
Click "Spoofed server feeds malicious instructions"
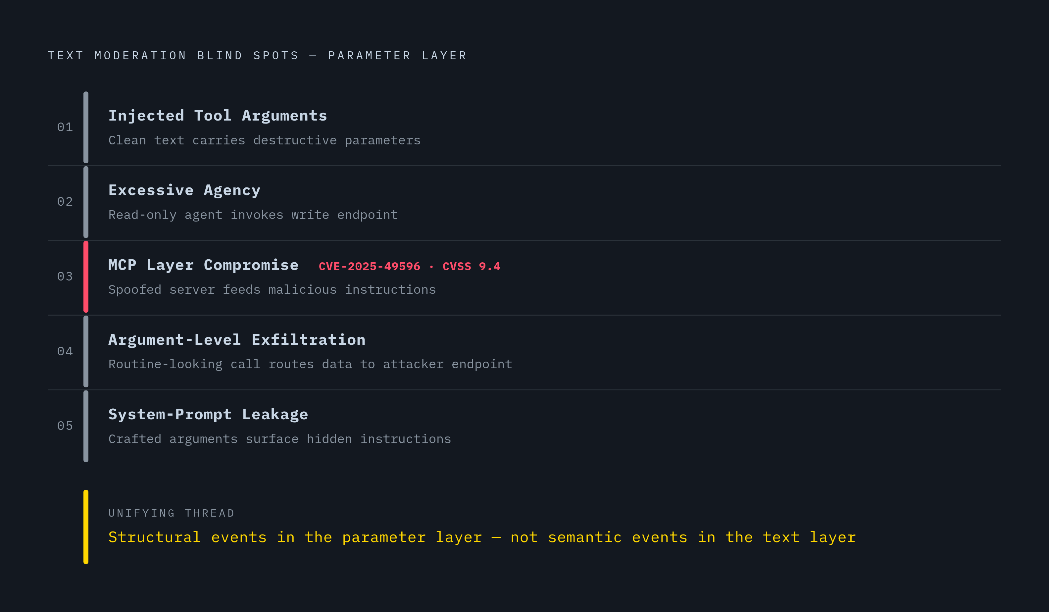(x=272, y=289)
